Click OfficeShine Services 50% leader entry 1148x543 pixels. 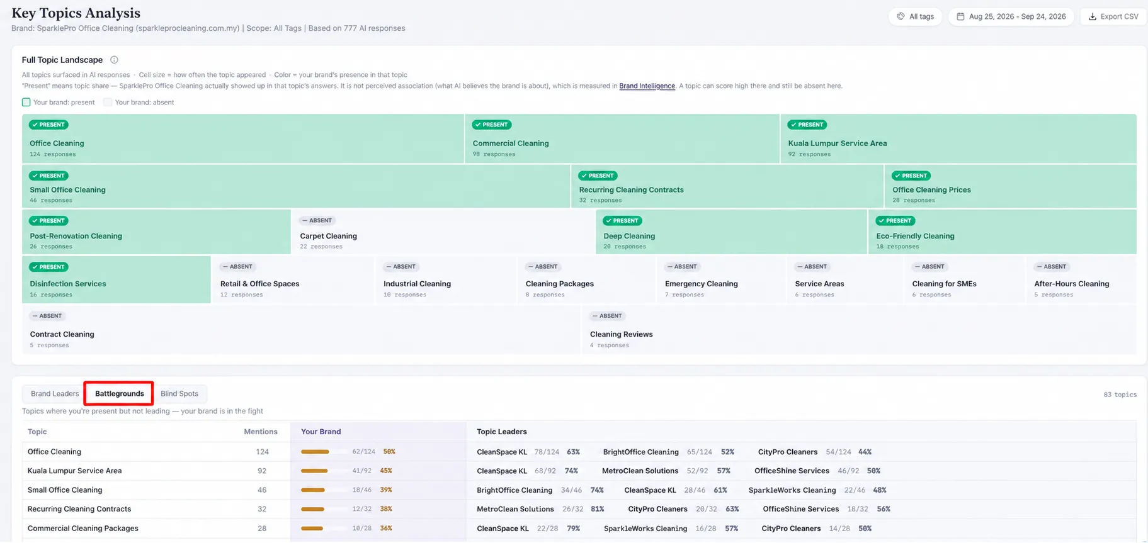817,471
